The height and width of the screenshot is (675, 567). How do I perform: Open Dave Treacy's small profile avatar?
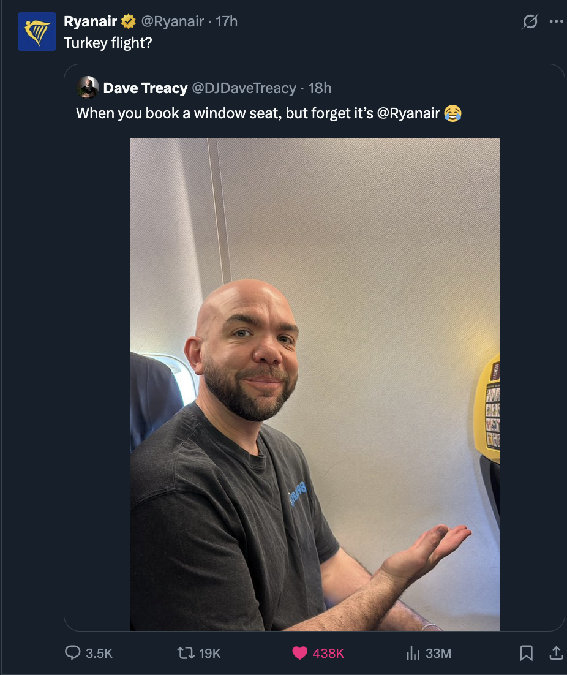pyautogui.click(x=88, y=88)
